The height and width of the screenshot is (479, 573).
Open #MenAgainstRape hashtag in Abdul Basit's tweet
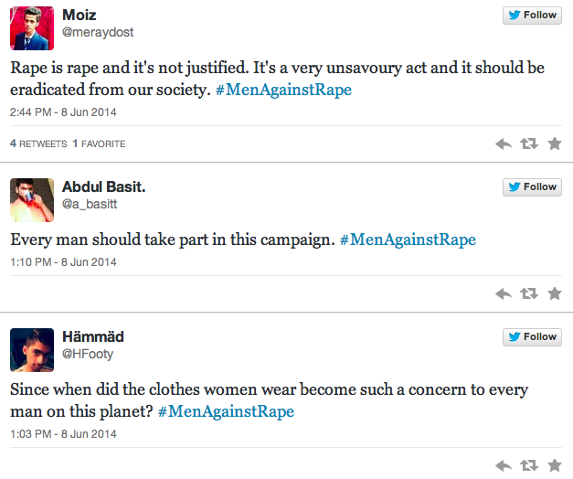coord(408,239)
